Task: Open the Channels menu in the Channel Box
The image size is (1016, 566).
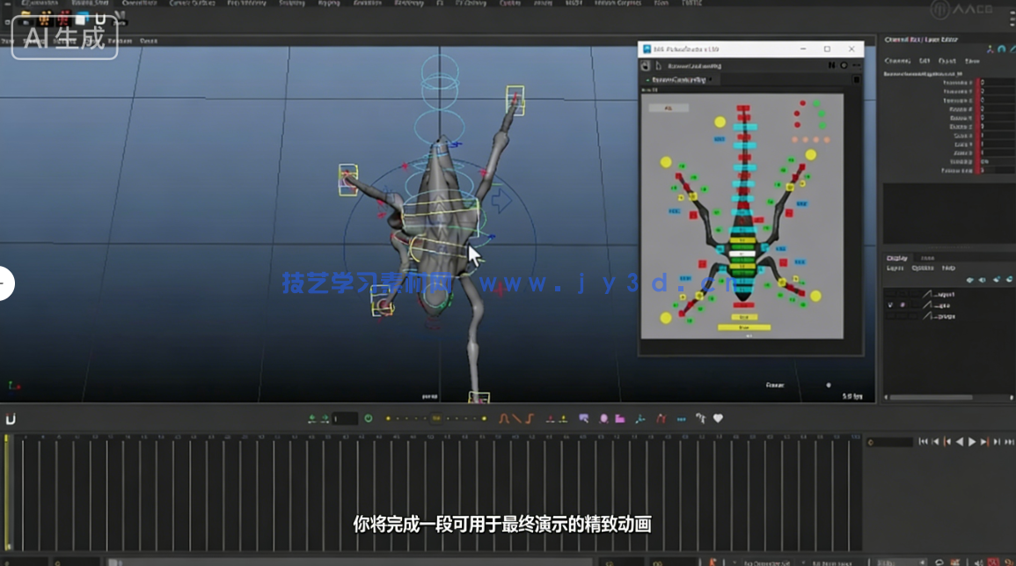Action: pyautogui.click(x=896, y=61)
